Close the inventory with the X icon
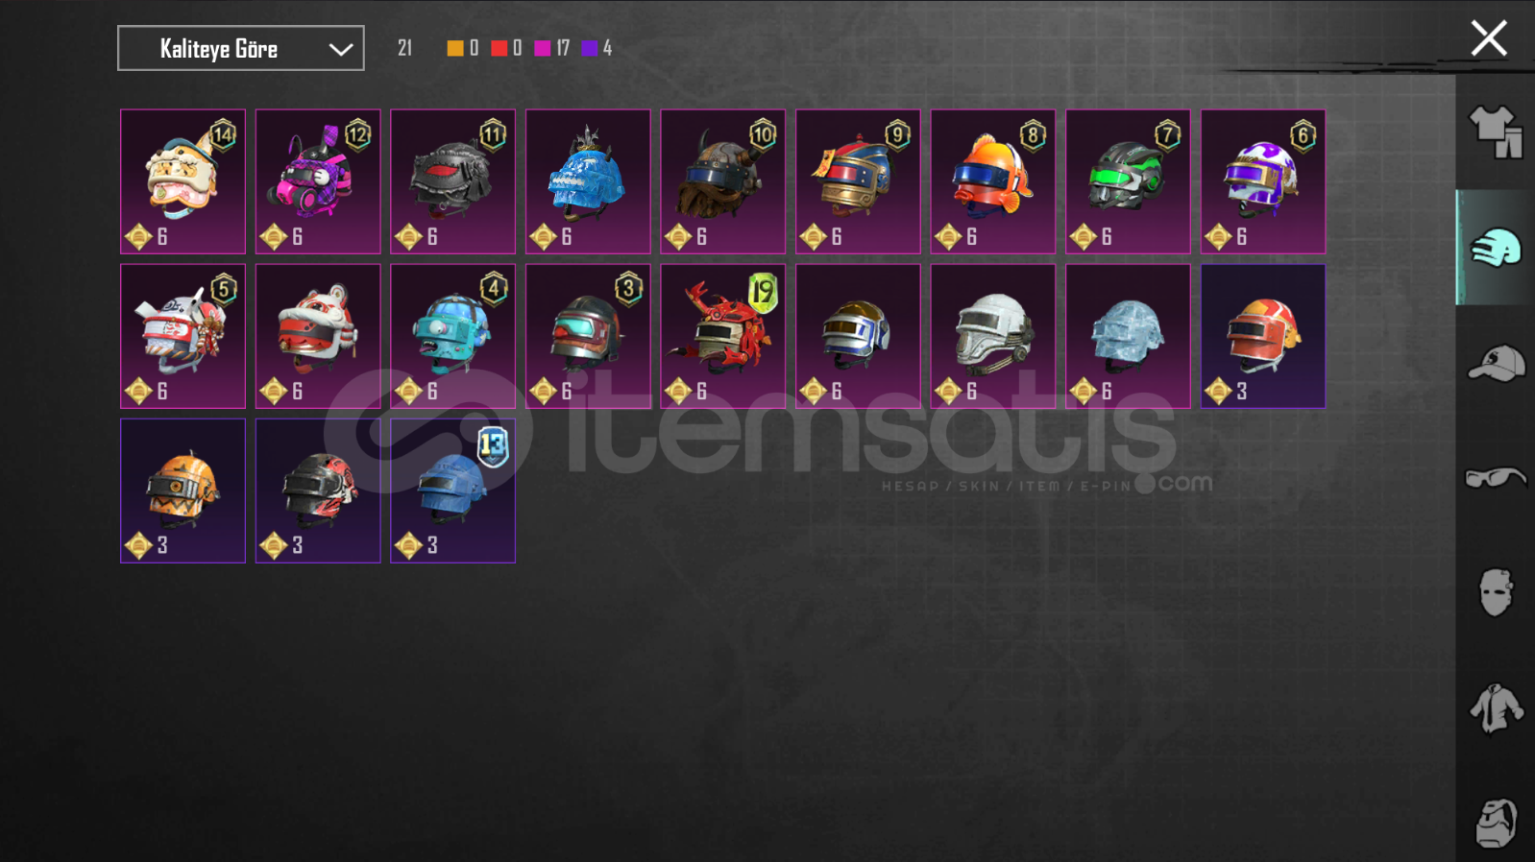The image size is (1535, 862). [1489, 38]
